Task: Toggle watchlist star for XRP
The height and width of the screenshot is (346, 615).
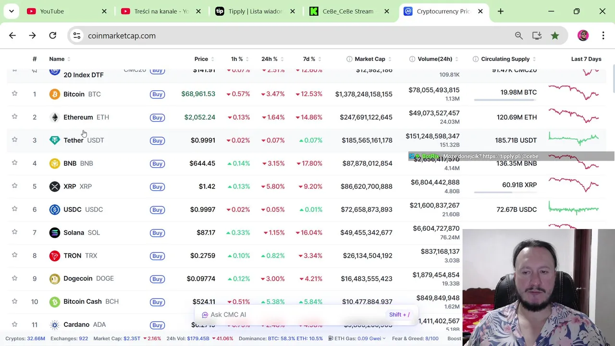Action: (14, 186)
